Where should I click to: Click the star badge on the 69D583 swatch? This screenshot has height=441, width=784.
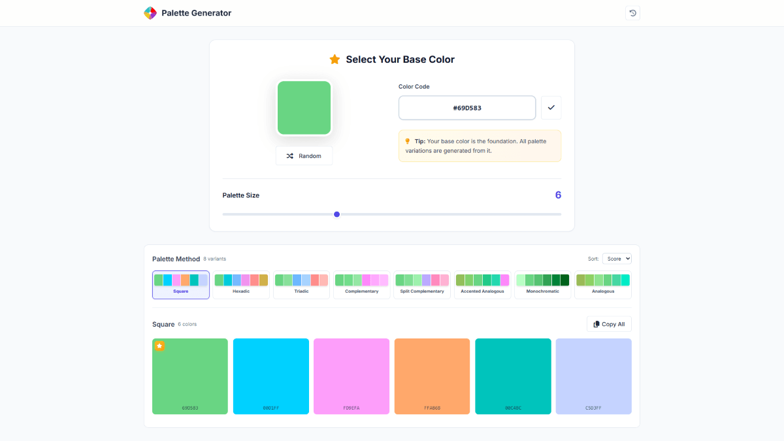159,346
